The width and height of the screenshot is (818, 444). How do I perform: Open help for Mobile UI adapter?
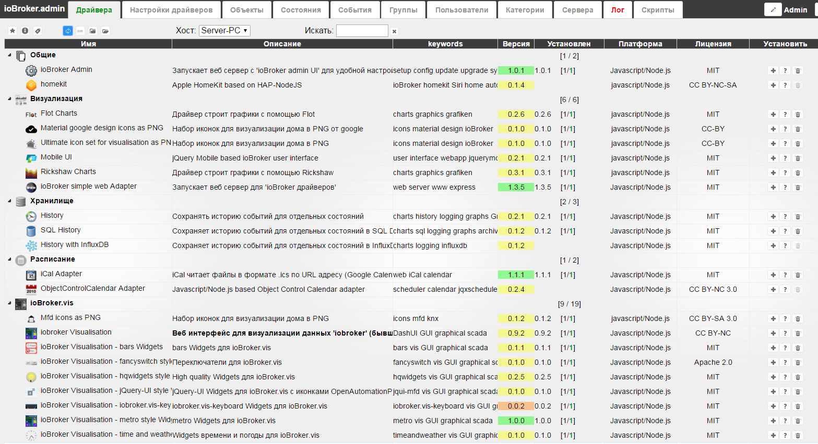[x=785, y=158]
